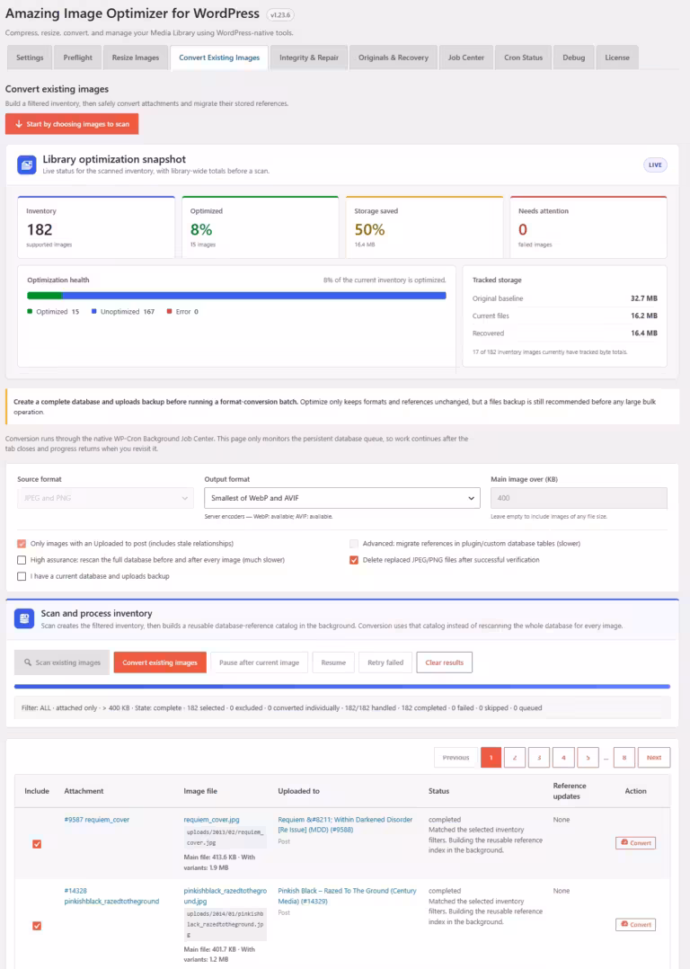The height and width of the screenshot is (969, 690).
Task: Toggle include checkbox for requiem_cover
Action: pyautogui.click(x=37, y=844)
